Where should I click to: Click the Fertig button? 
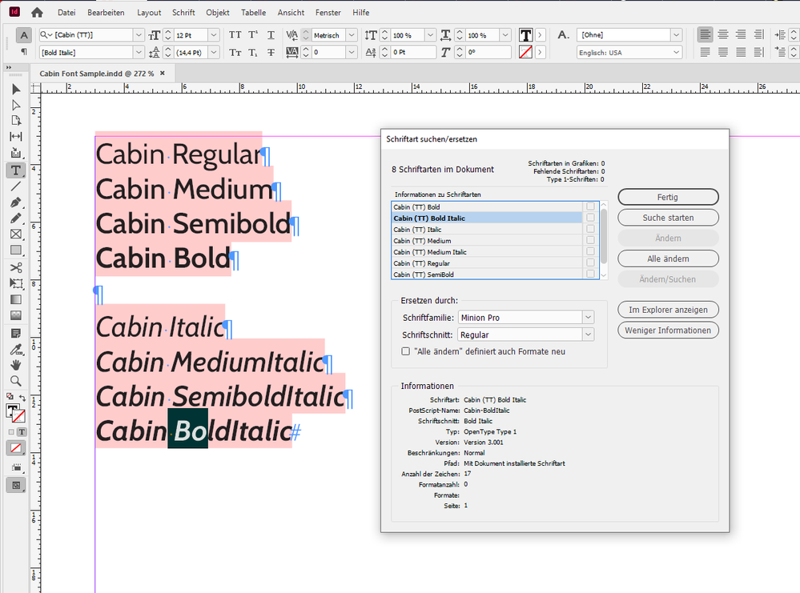point(668,197)
